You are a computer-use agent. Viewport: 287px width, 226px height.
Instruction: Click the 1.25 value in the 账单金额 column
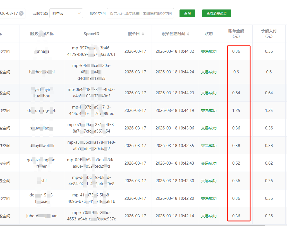pyautogui.click(x=236, y=110)
